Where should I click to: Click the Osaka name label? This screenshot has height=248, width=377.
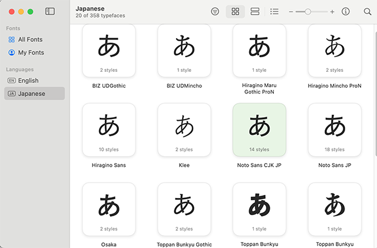[x=109, y=244]
